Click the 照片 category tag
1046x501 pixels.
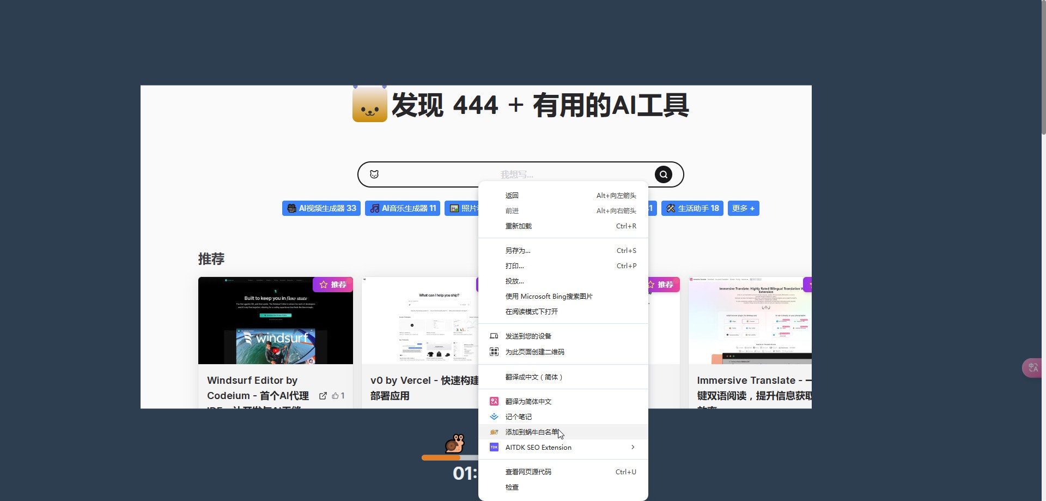(x=462, y=208)
